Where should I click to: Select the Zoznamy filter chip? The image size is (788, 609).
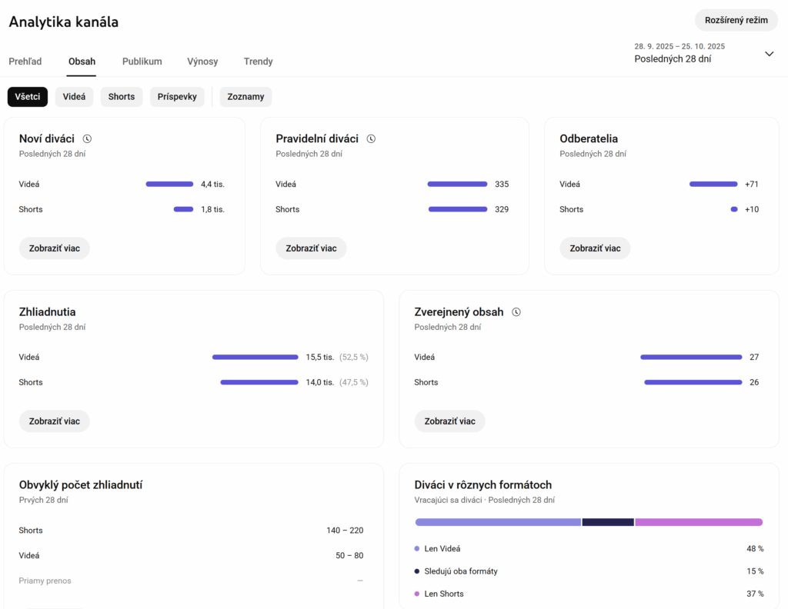click(x=245, y=97)
